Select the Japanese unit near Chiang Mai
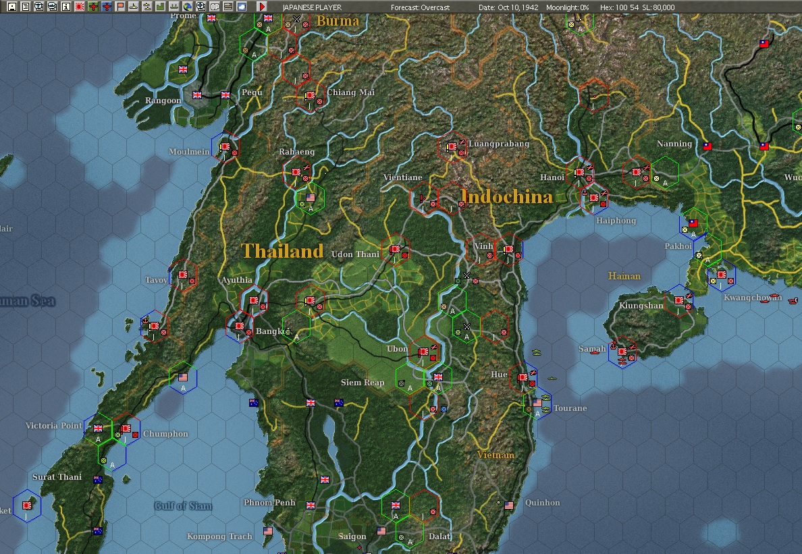 pyautogui.click(x=311, y=95)
